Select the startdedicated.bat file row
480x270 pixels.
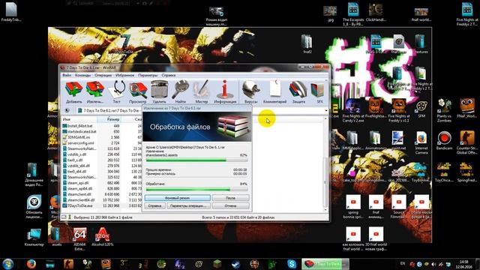point(102,131)
